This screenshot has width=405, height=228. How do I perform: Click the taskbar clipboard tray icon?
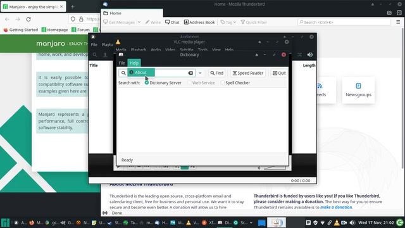tap(308, 222)
